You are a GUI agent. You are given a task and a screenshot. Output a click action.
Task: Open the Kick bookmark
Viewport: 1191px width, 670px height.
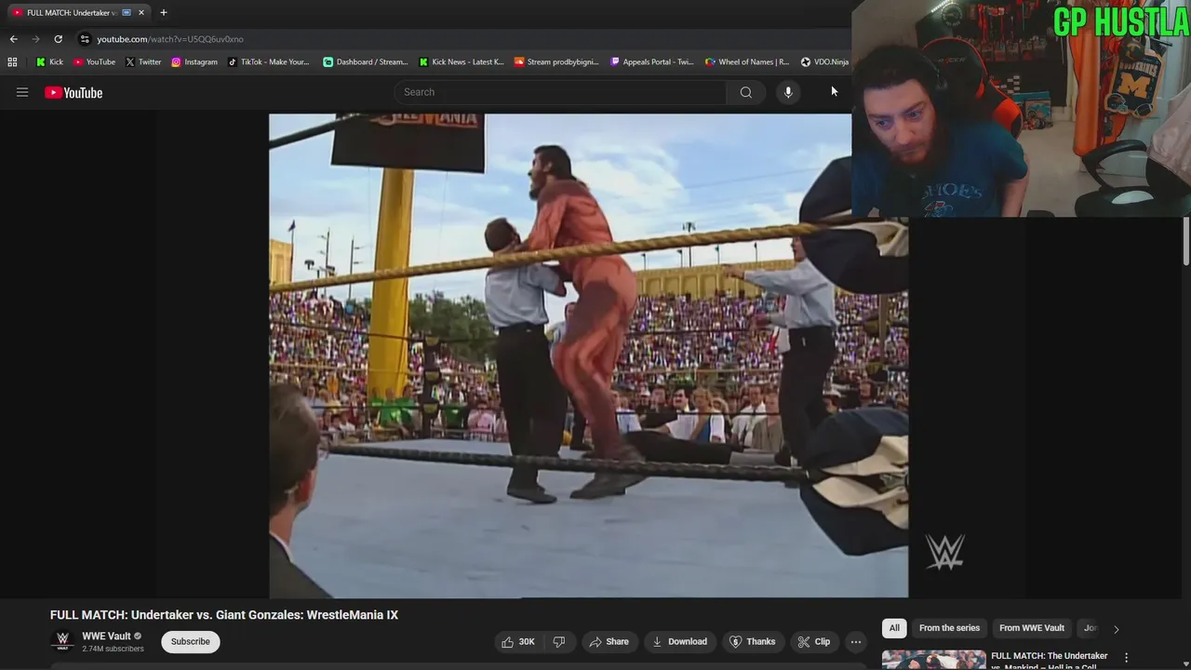[49, 62]
